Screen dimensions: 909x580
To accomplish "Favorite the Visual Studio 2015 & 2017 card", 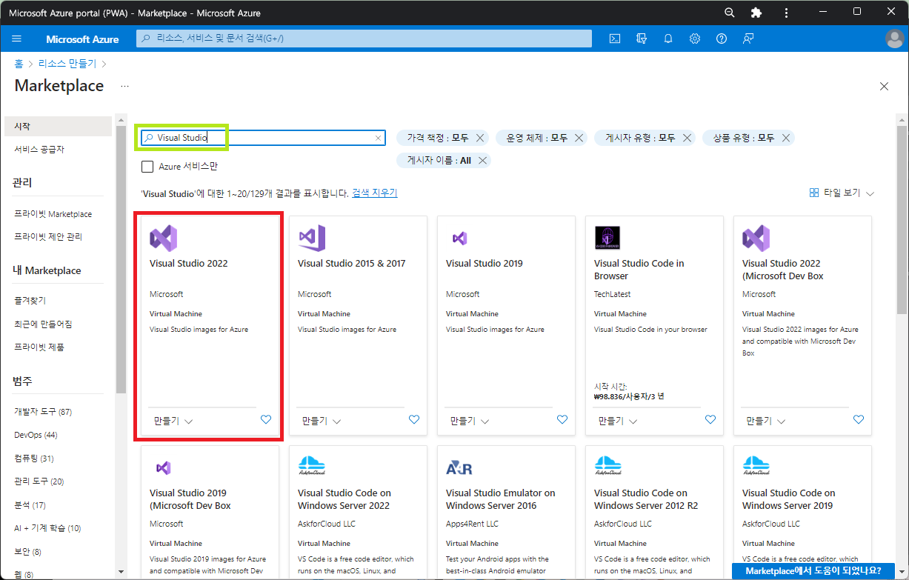I will click(x=414, y=419).
